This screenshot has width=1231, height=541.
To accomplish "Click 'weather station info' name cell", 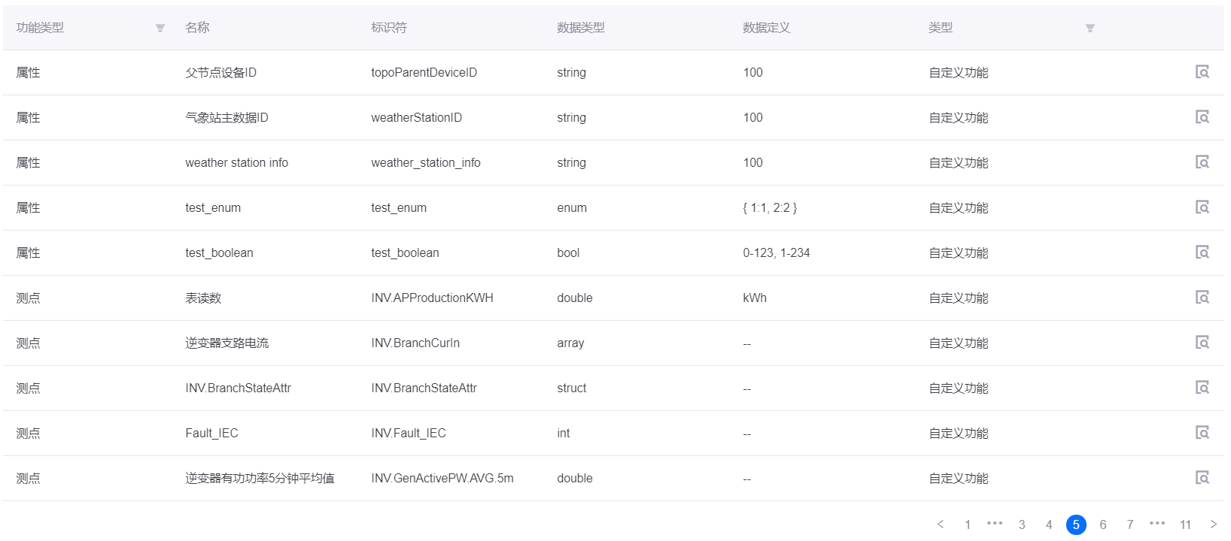I will (237, 162).
